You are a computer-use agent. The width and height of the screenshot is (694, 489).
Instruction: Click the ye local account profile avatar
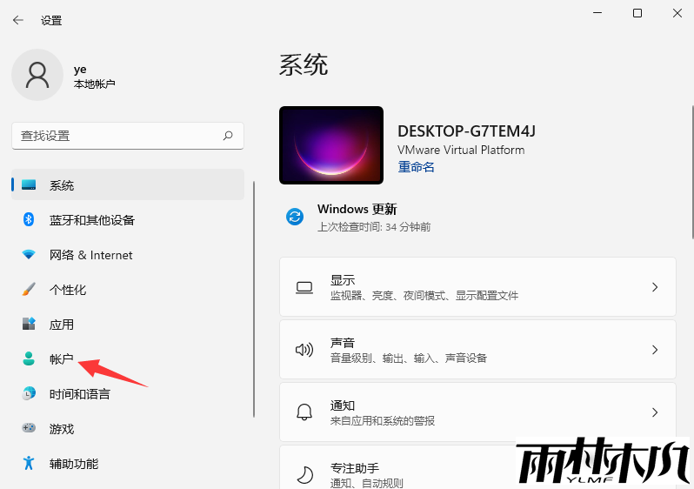(37, 75)
